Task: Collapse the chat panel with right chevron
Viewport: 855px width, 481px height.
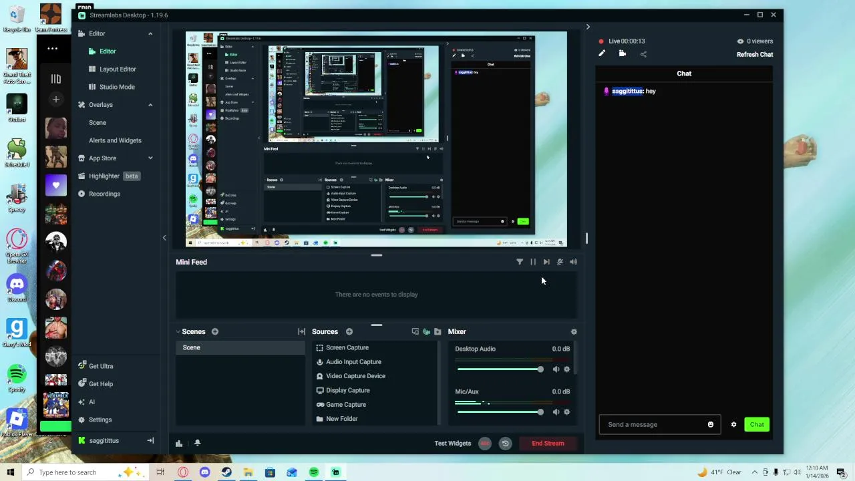Action: tap(588, 27)
